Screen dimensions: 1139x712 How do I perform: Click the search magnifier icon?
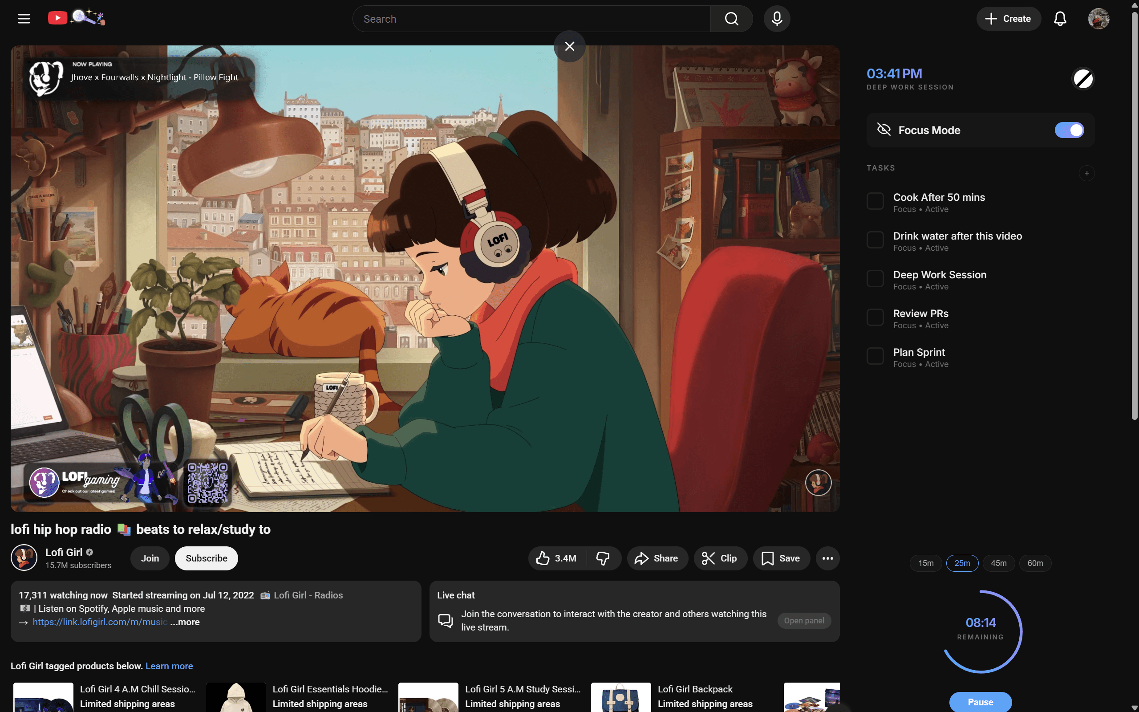click(x=730, y=18)
